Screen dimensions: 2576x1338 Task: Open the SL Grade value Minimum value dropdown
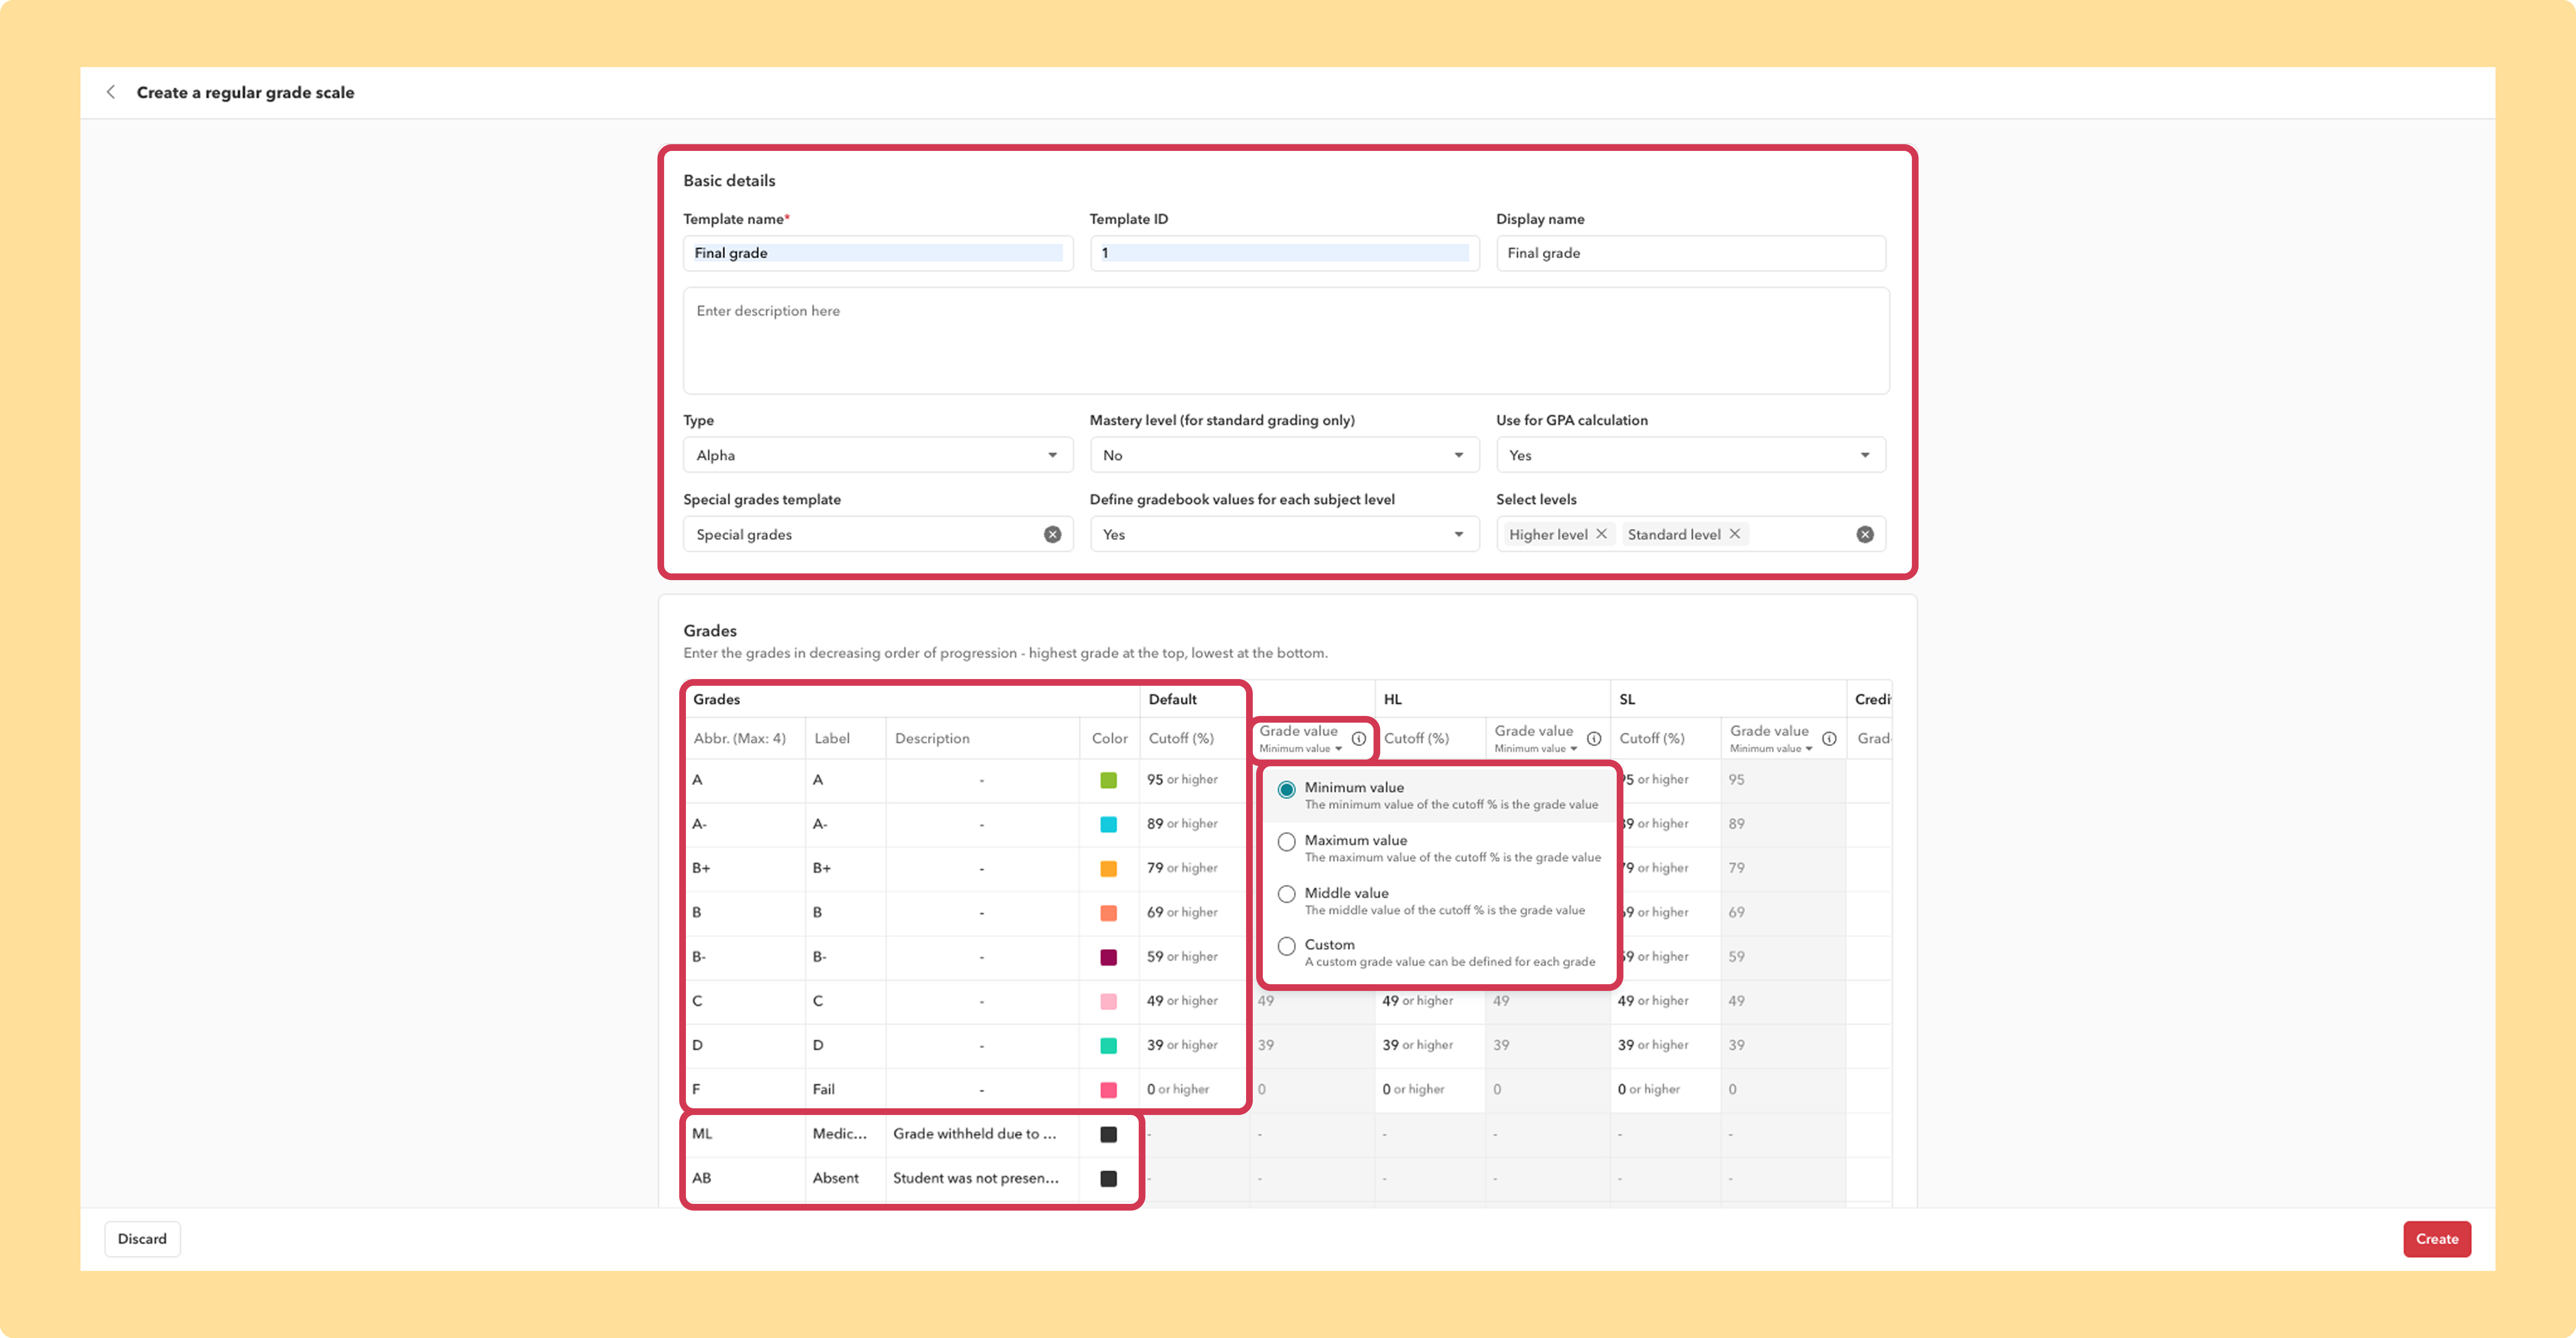(x=1771, y=749)
